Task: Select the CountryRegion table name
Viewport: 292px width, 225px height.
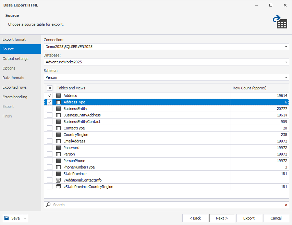Action: coord(76,135)
